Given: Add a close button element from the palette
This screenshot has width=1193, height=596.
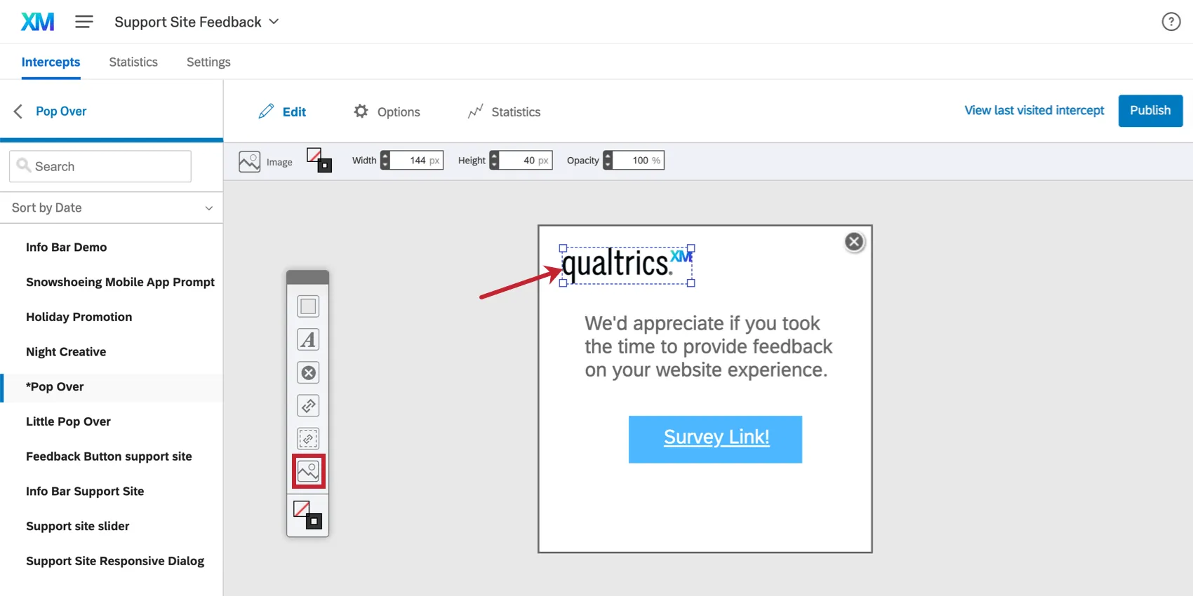Looking at the screenshot, I should pos(308,372).
